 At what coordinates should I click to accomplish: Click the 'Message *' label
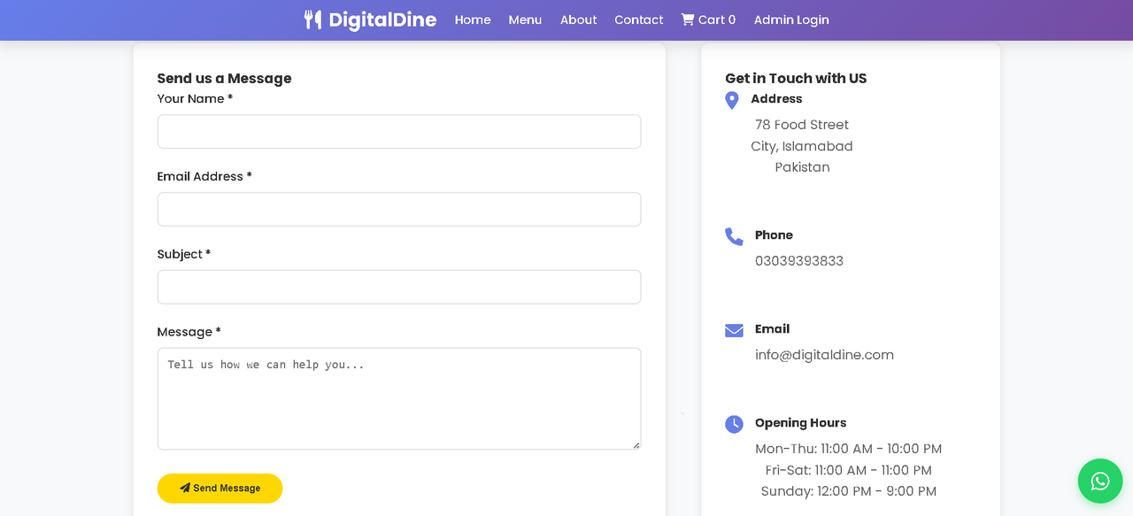click(x=189, y=332)
